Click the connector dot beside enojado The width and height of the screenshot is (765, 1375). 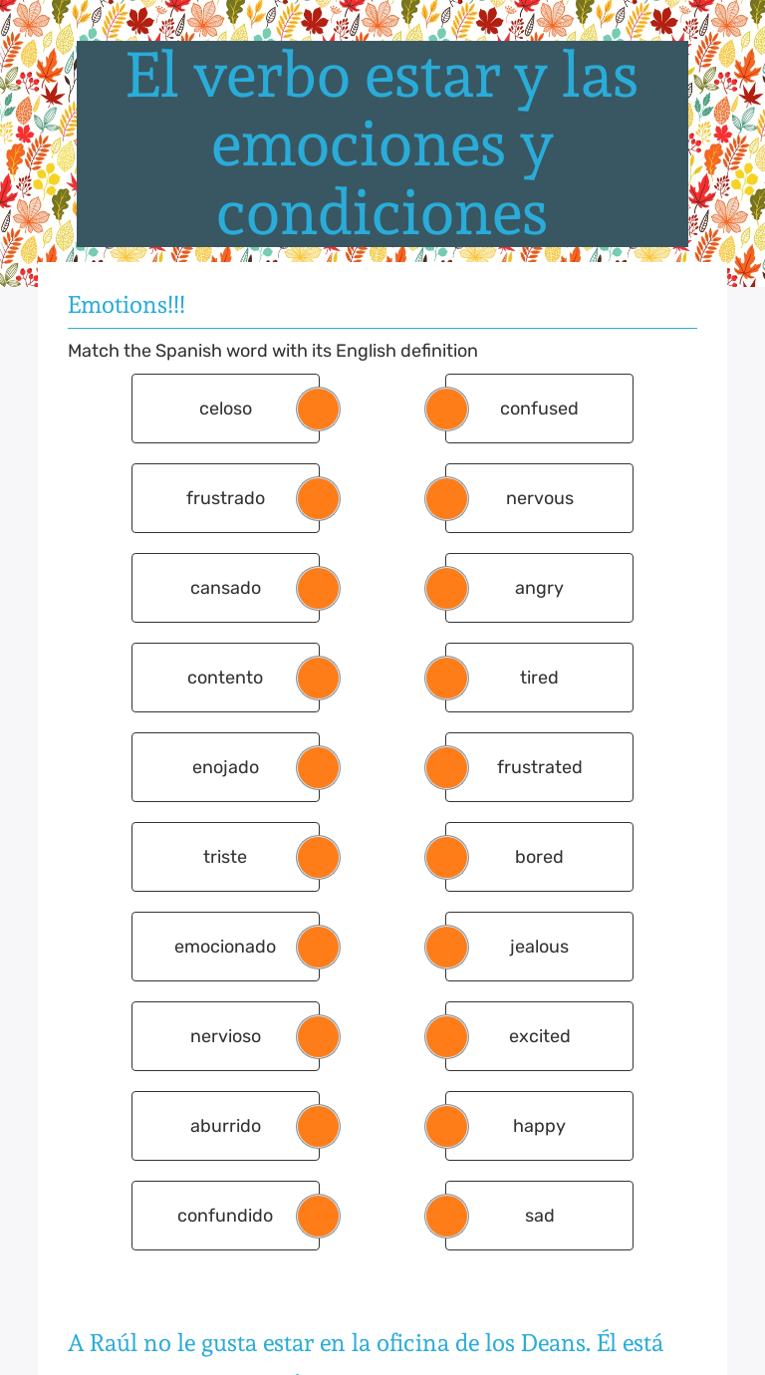coord(318,767)
